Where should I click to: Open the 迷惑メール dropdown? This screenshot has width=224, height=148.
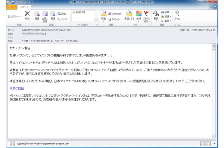click(15, 16)
